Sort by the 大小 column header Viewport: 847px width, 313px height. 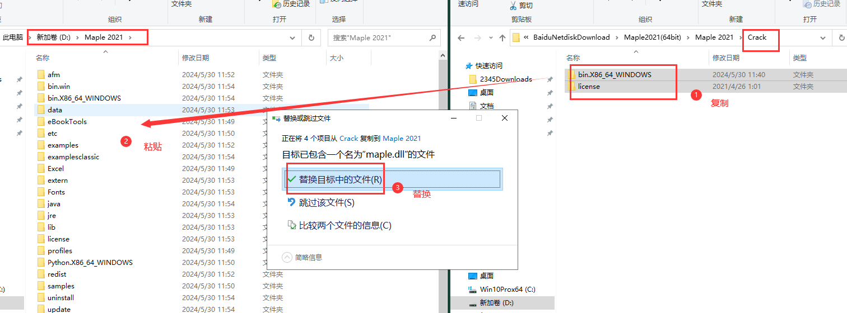point(336,58)
